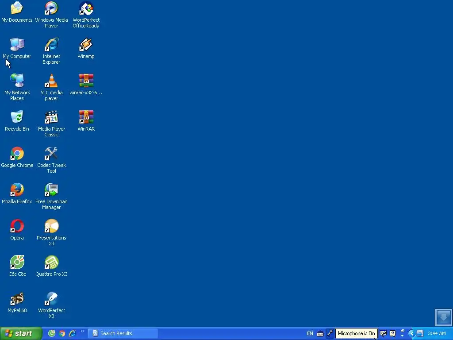Viewport: 453px width, 340px height.
Task: Open language bar options small arrow
Action: [x=403, y=336]
